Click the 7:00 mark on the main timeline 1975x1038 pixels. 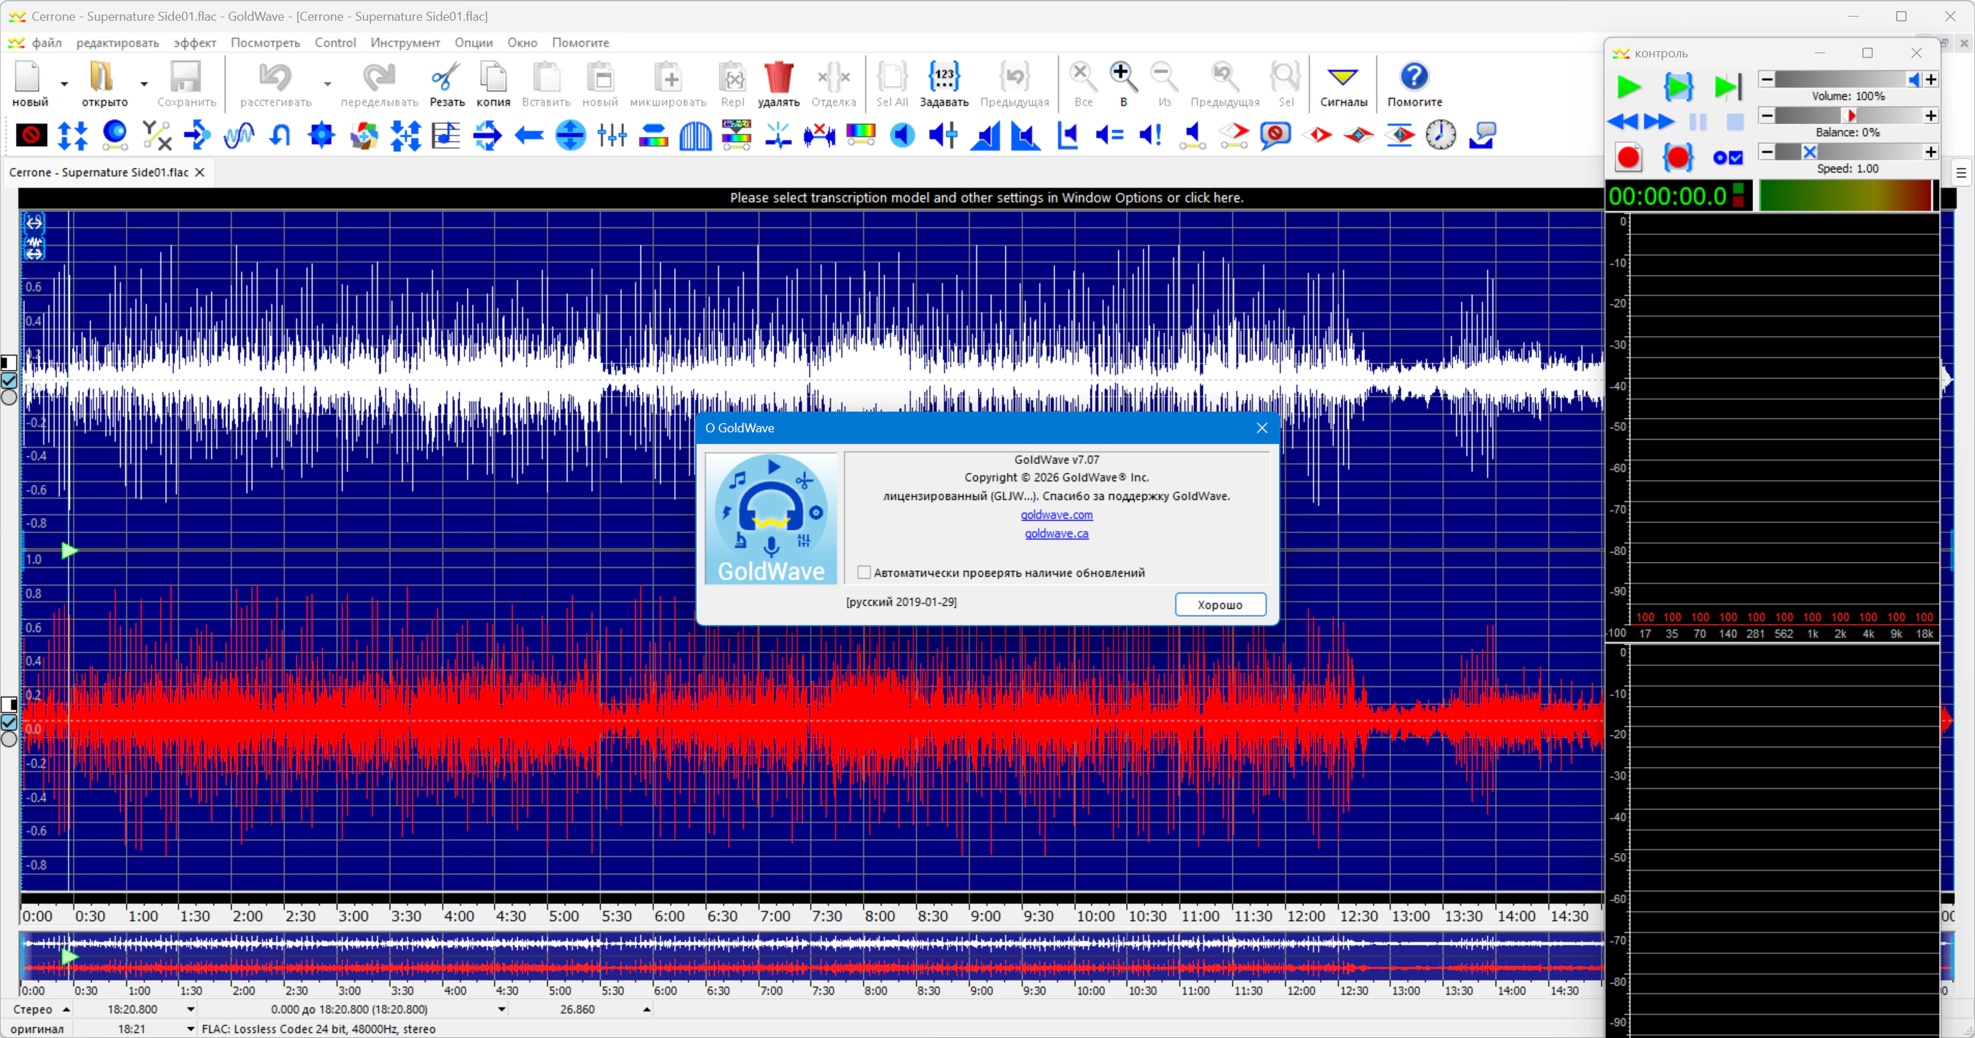[x=775, y=916]
